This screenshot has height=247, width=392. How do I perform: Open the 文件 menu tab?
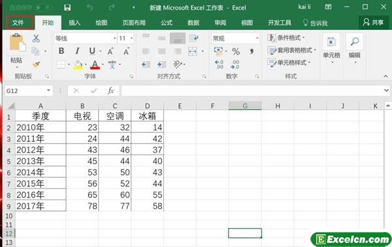18,23
